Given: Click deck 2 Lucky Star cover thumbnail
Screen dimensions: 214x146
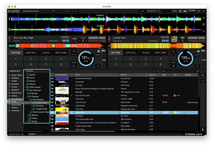Looking at the screenshot, I should pyautogui.click(x=174, y=39).
